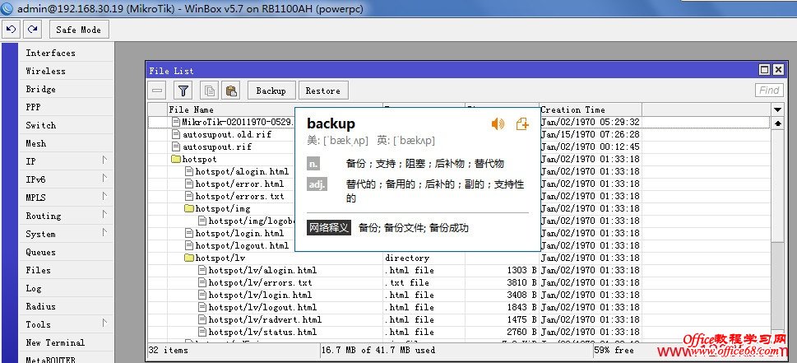Click the 59% free status text
Image resolution: width=797 pixels, height=363 pixels.
(x=614, y=350)
